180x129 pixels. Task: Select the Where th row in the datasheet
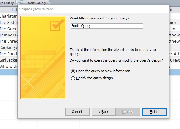pyautogui.click(x=9, y=67)
